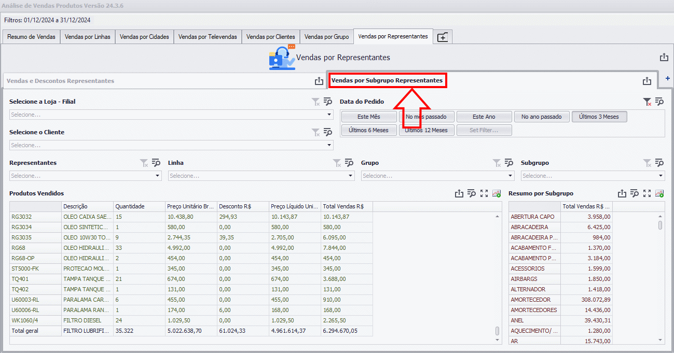Switch to the Vendas por Linhas tab
The width and height of the screenshot is (674, 353).
[88, 37]
